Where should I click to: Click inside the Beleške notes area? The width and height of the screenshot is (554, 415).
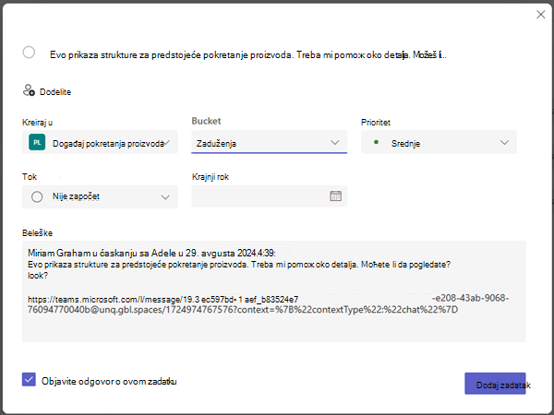coord(274,291)
